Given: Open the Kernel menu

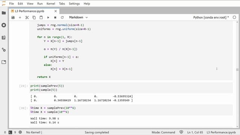Looking at the screenshot, I should 51,3.
